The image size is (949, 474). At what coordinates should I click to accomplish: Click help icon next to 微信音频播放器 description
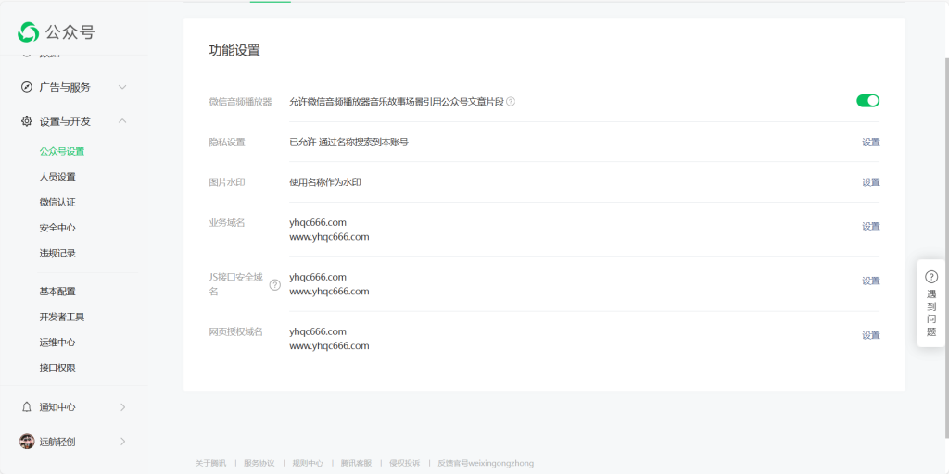(511, 101)
